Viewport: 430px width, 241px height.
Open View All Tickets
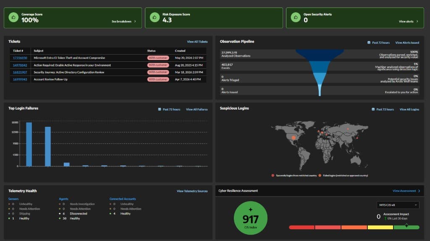point(197,42)
